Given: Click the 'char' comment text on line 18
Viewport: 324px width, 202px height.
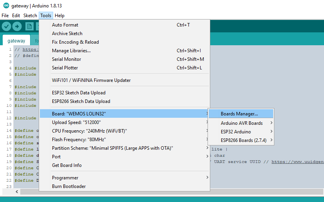Looking at the screenshot, I should point(219,156).
